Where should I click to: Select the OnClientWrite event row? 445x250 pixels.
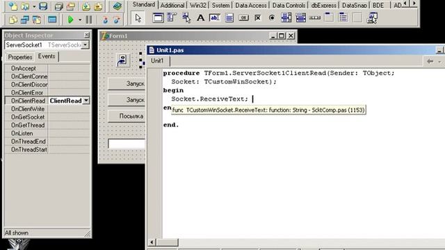[x=47, y=109]
